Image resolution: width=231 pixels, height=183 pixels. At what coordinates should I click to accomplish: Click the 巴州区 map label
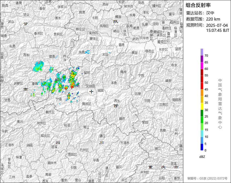(x=84, y=150)
